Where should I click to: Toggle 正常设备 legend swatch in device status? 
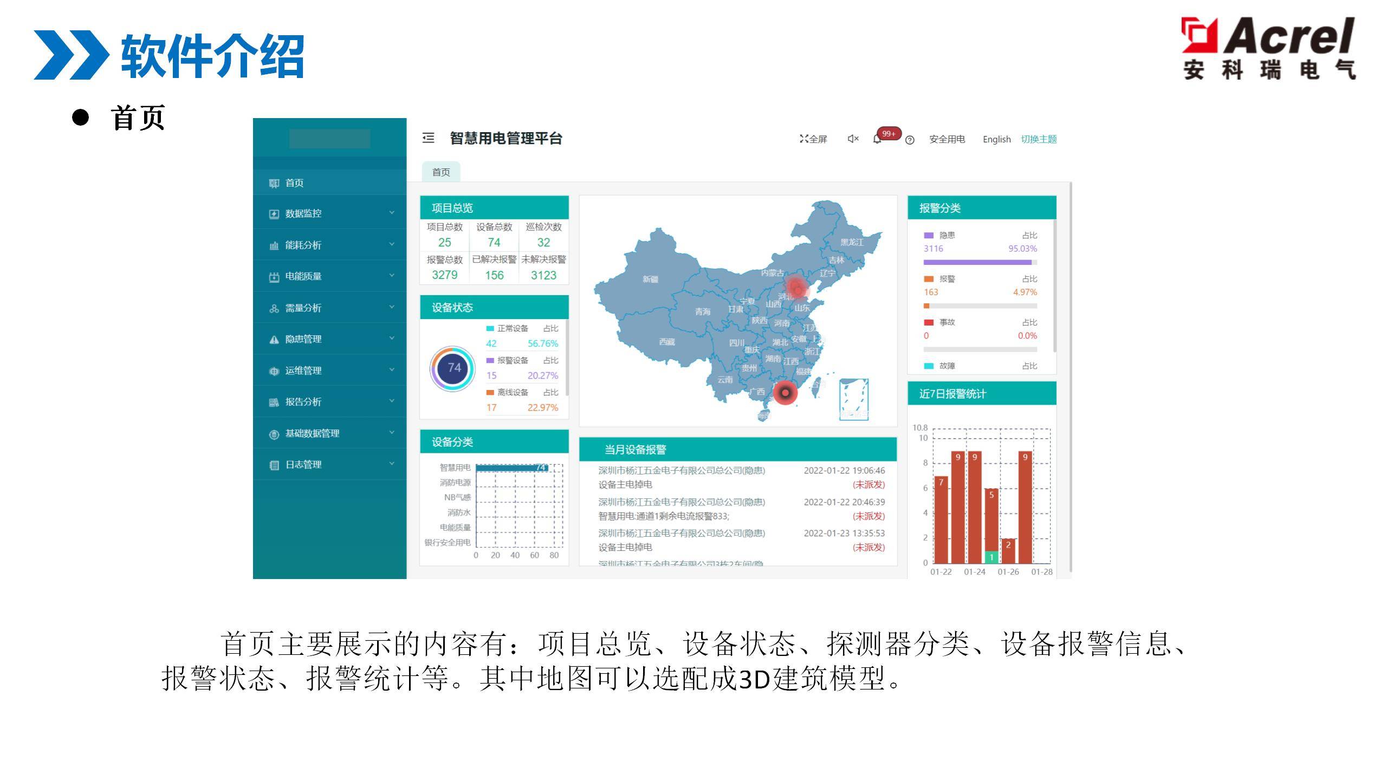[490, 328]
